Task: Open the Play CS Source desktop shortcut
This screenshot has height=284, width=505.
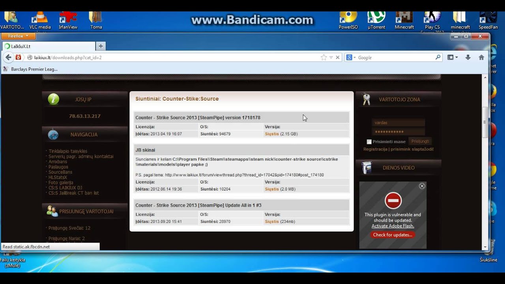Action: tap(432, 22)
